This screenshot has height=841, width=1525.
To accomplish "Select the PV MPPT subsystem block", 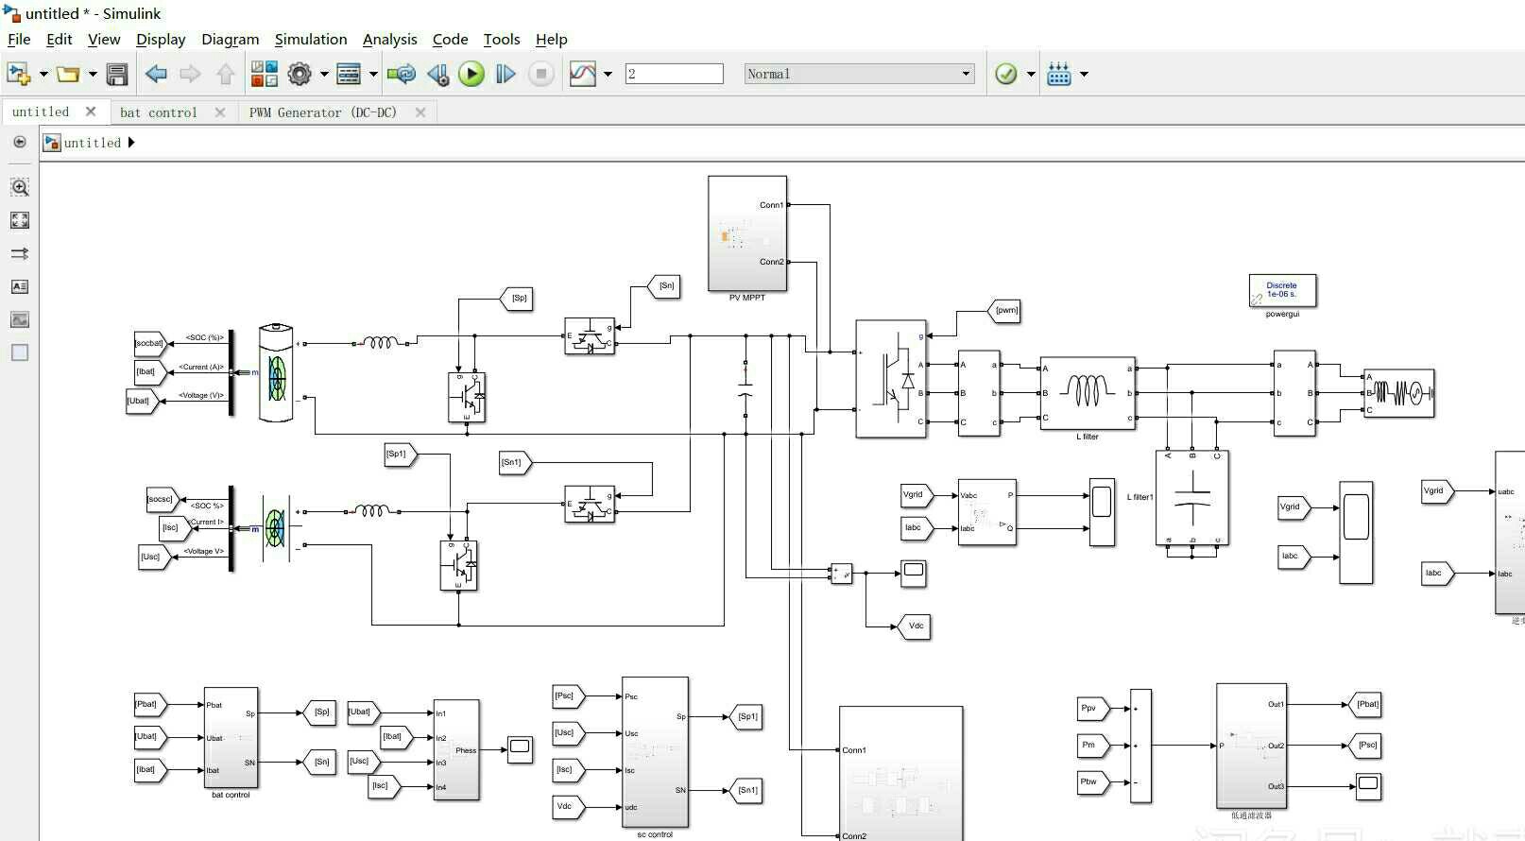I will (x=747, y=233).
